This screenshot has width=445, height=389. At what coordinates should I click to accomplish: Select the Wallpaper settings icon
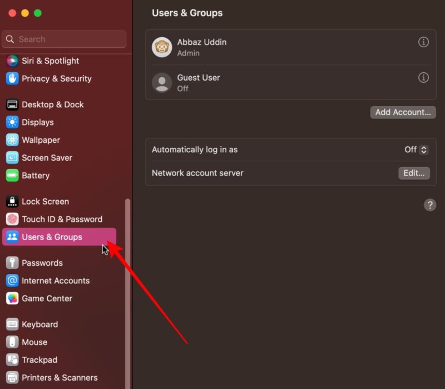pos(12,140)
